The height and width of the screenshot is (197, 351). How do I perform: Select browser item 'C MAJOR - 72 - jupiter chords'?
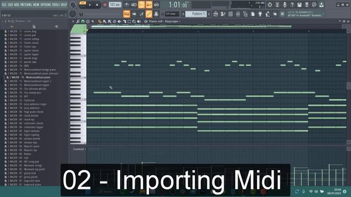23,50
